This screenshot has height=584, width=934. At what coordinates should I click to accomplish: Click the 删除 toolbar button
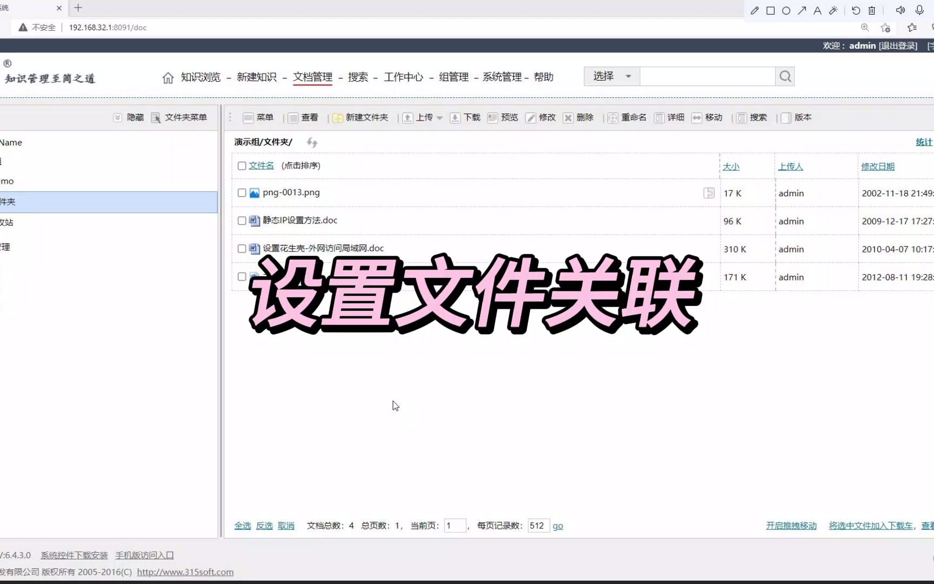point(578,117)
